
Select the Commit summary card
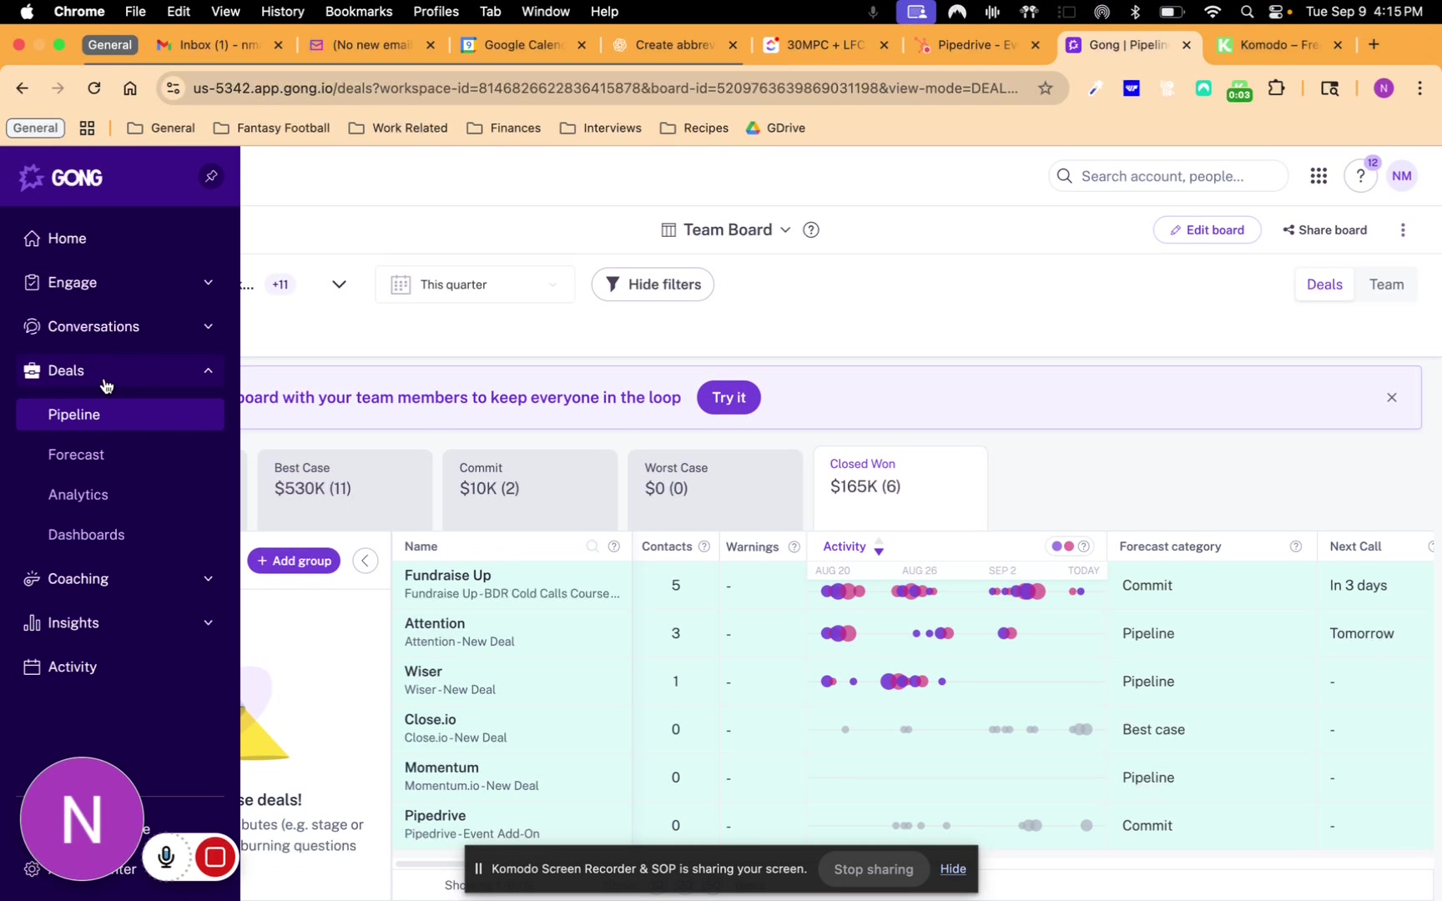(530, 491)
